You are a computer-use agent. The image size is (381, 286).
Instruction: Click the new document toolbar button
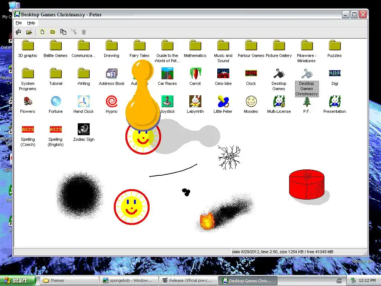click(x=42, y=32)
